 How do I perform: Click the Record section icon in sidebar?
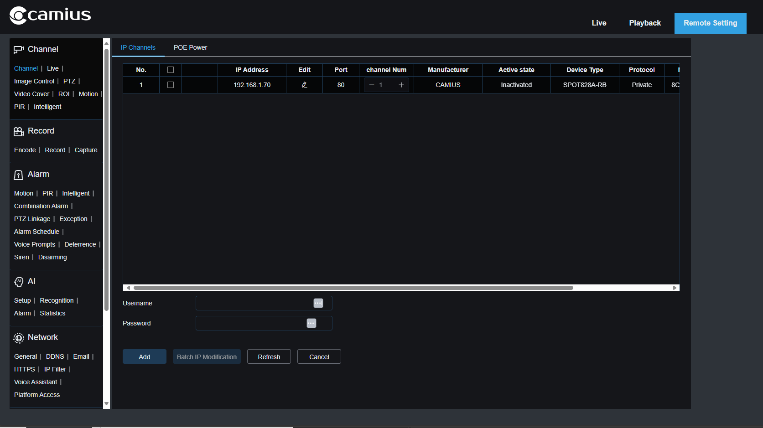(x=18, y=131)
